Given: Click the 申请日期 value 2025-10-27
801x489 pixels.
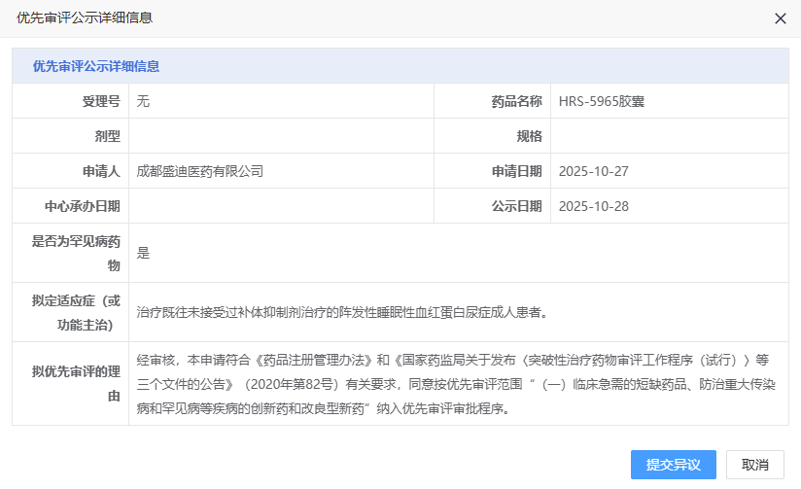Looking at the screenshot, I should click(593, 171).
